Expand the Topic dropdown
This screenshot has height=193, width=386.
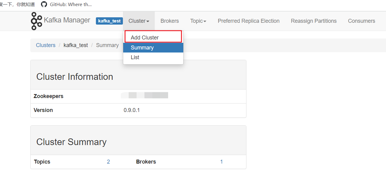198,21
